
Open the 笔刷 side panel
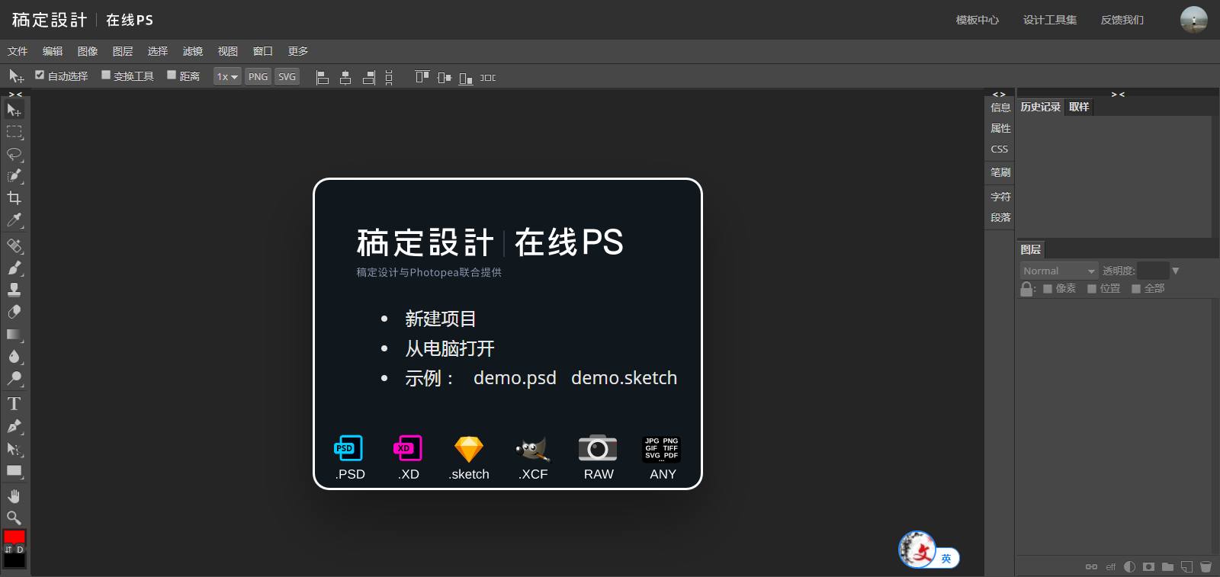(x=1000, y=172)
